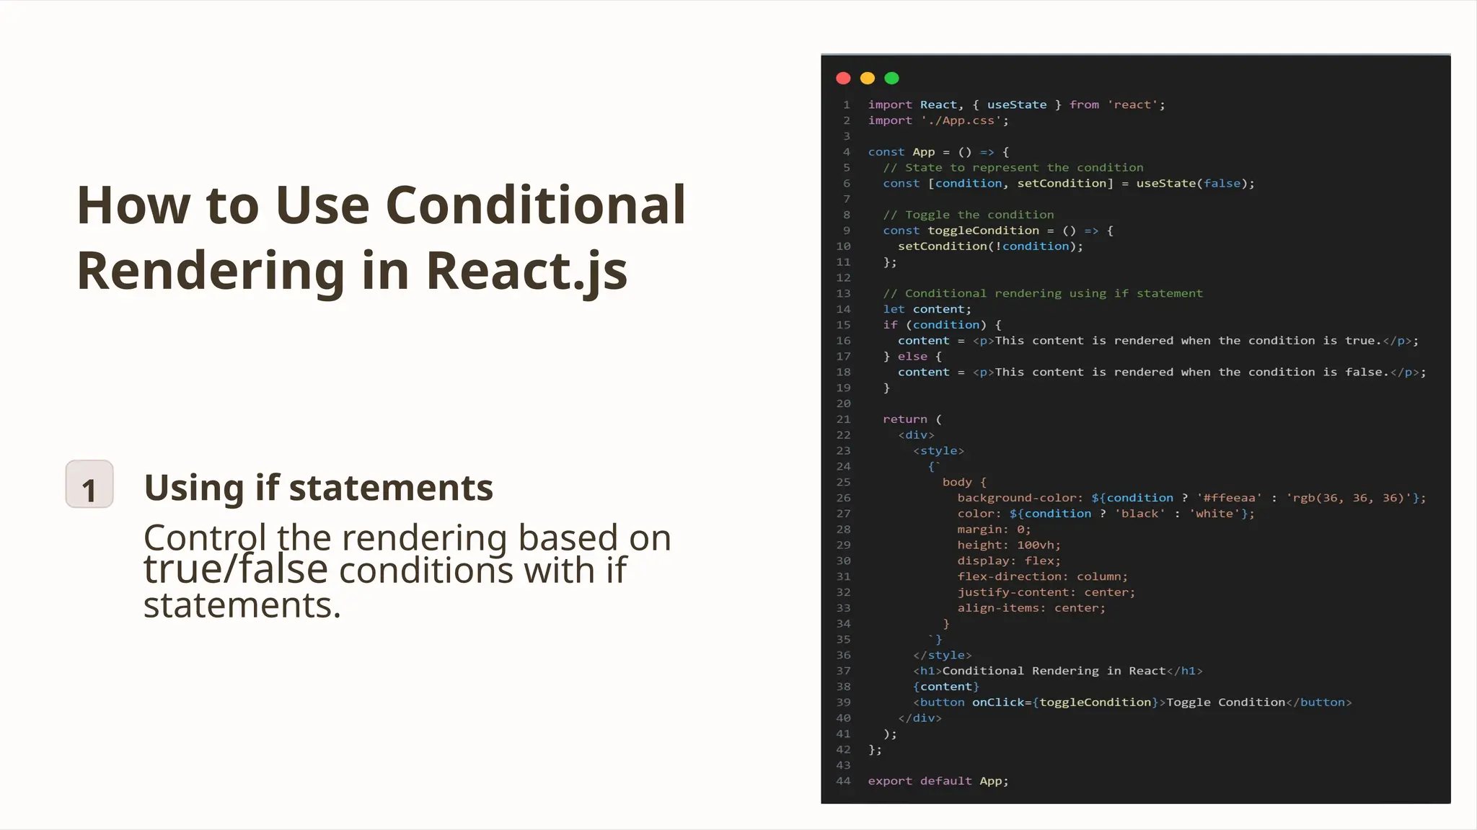The image size is (1477, 830).
Task: Click the useState import on line 1
Action: click(1016, 105)
